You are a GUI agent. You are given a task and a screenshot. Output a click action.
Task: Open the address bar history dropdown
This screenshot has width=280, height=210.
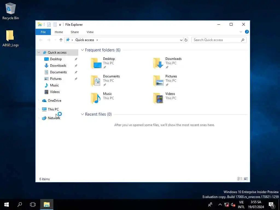(181, 40)
